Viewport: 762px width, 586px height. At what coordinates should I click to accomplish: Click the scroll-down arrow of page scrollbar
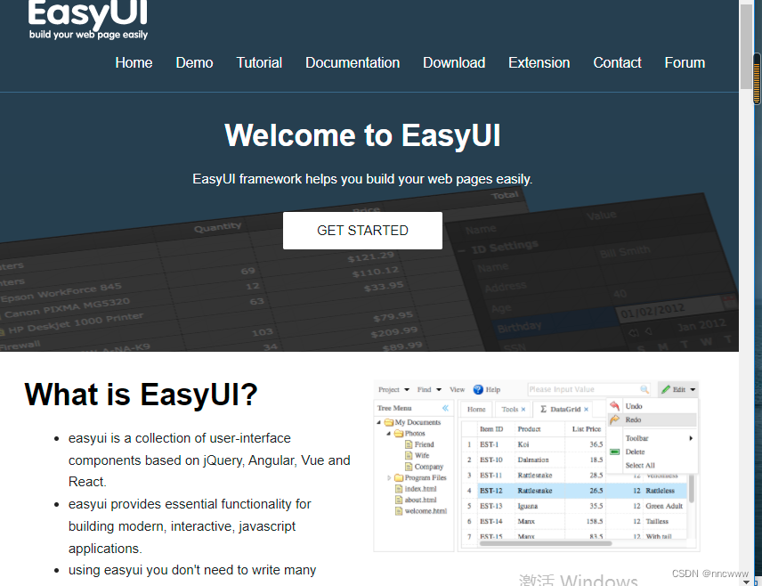[x=746, y=582]
